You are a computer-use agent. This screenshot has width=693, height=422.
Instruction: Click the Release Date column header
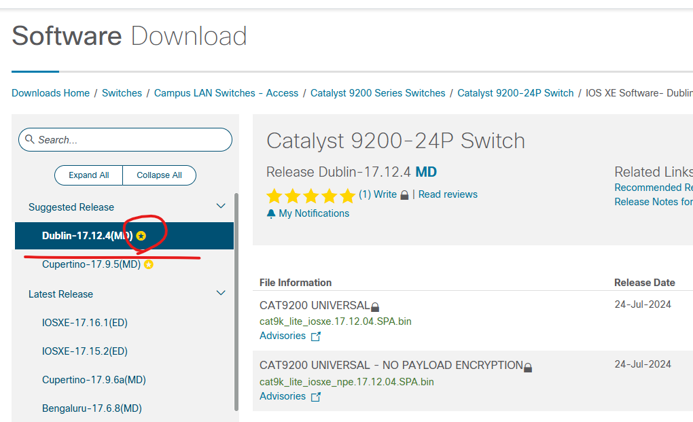(644, 283)
